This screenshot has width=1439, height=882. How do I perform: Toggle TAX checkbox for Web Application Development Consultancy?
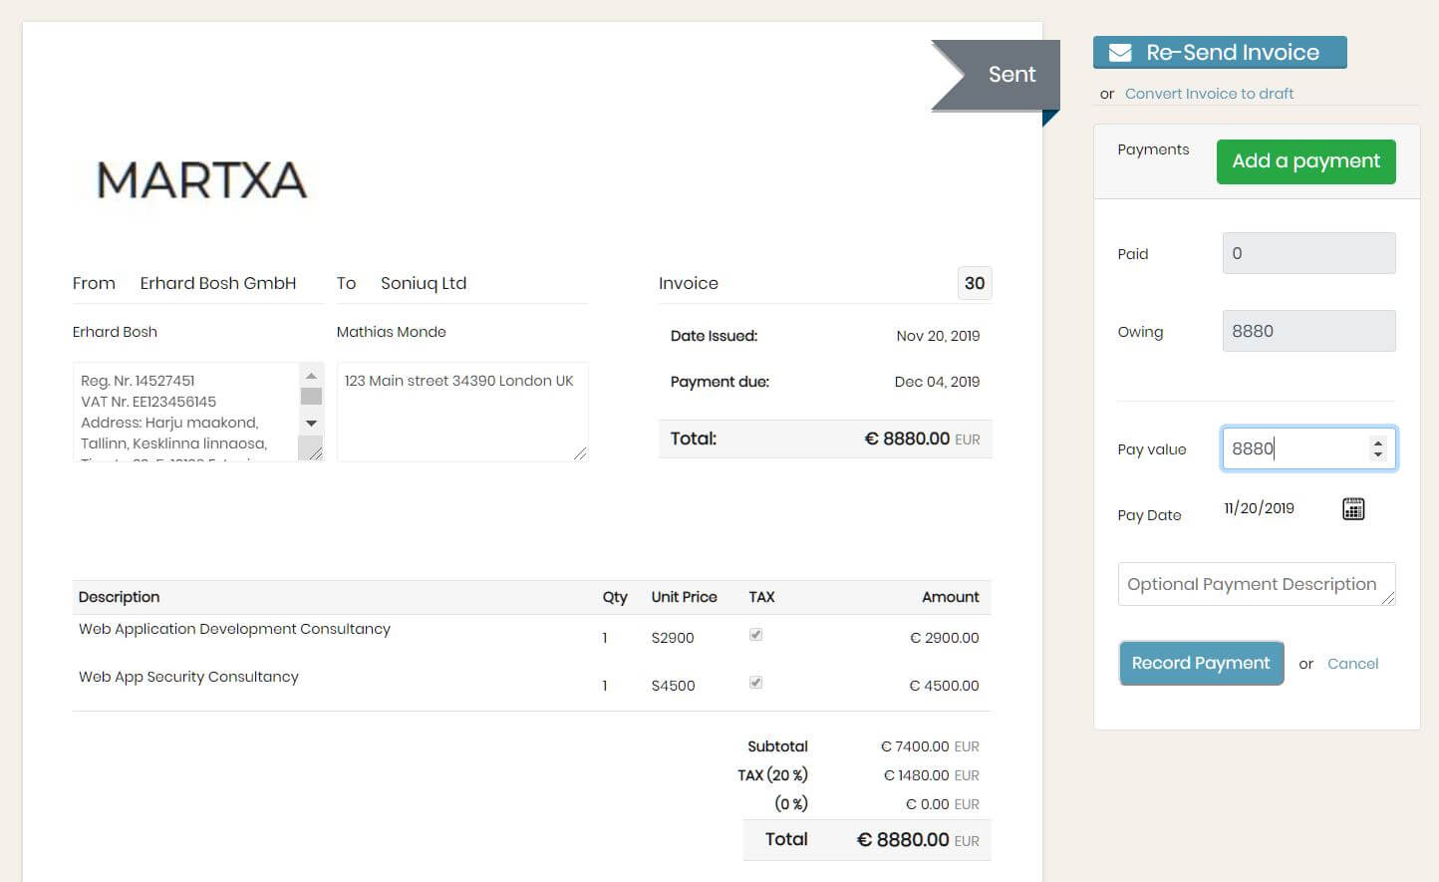tap(756, 635)
